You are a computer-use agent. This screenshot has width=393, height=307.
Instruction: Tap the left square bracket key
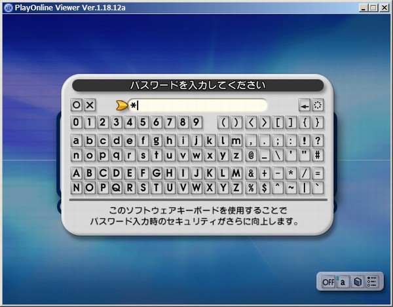point(278,122)
